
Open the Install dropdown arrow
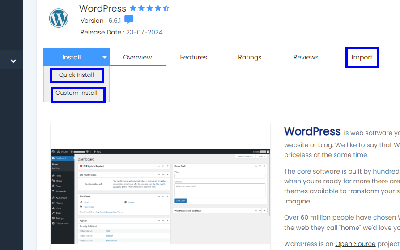click(105, 57)
